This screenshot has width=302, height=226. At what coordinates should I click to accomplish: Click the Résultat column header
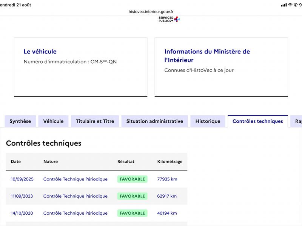tap(126, 162)
